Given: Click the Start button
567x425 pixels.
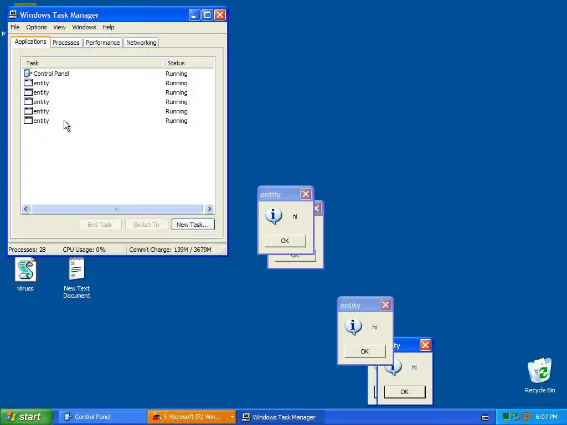Looking at the screenshot, I should click(26, 417).
